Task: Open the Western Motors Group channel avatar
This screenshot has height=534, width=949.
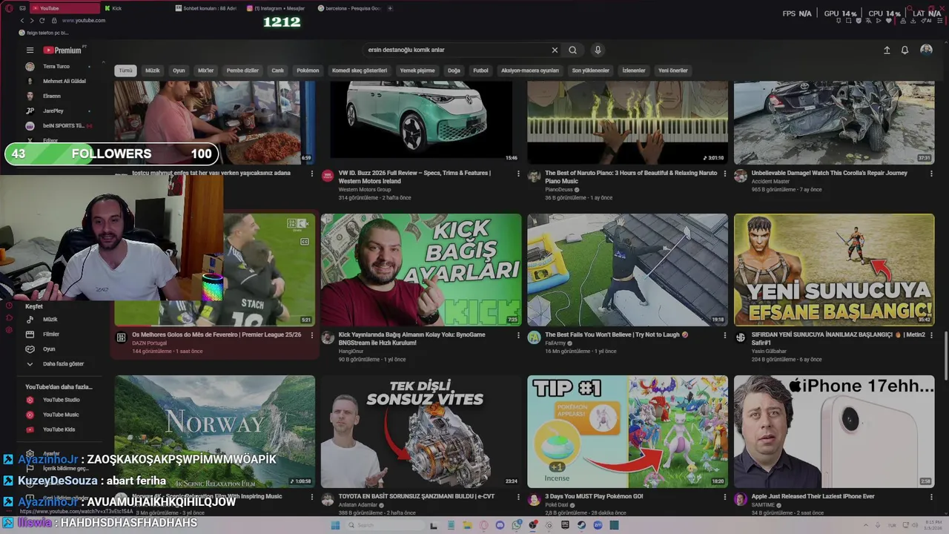Action: click(x=328, y=176)
